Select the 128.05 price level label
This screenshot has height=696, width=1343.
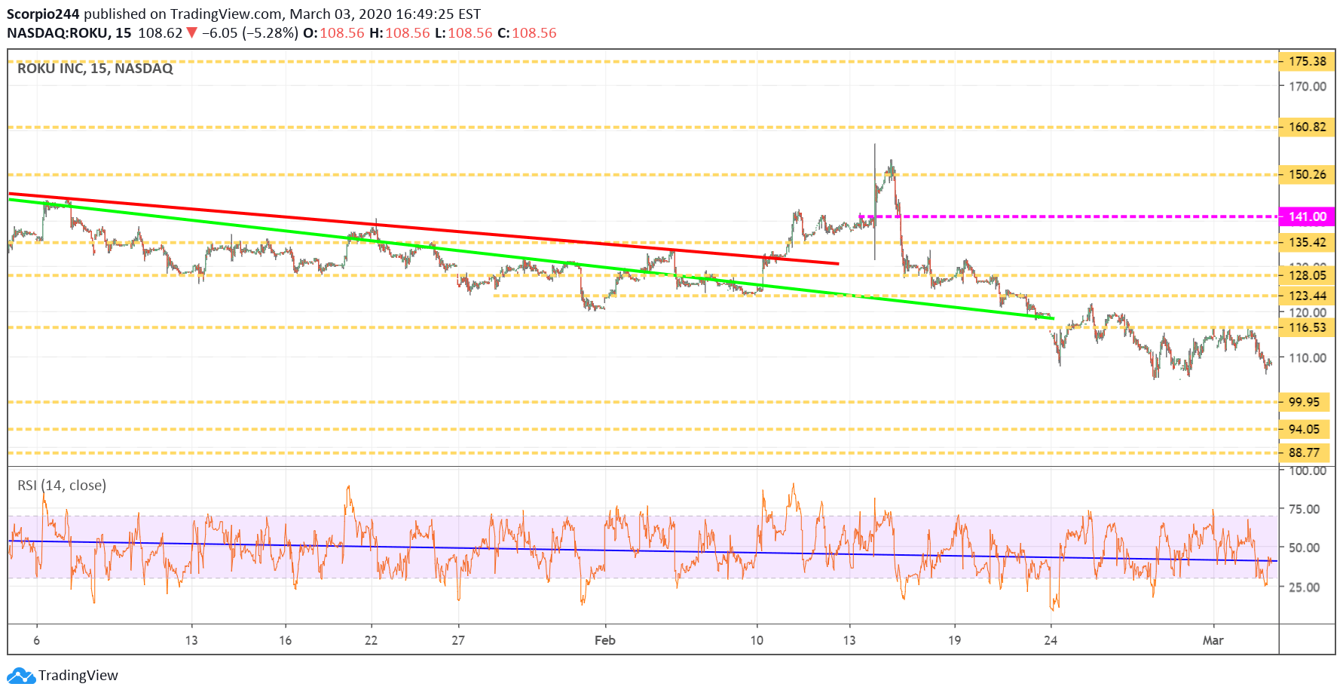click(1308, 276)
